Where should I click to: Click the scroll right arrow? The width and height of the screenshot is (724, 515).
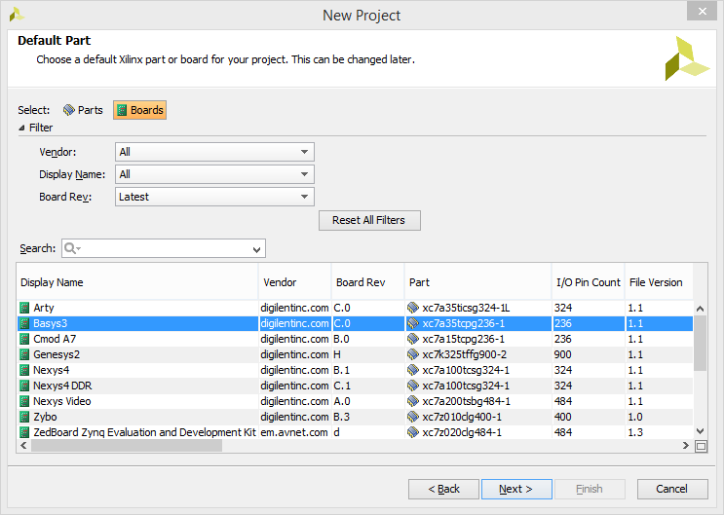[686, 445]
